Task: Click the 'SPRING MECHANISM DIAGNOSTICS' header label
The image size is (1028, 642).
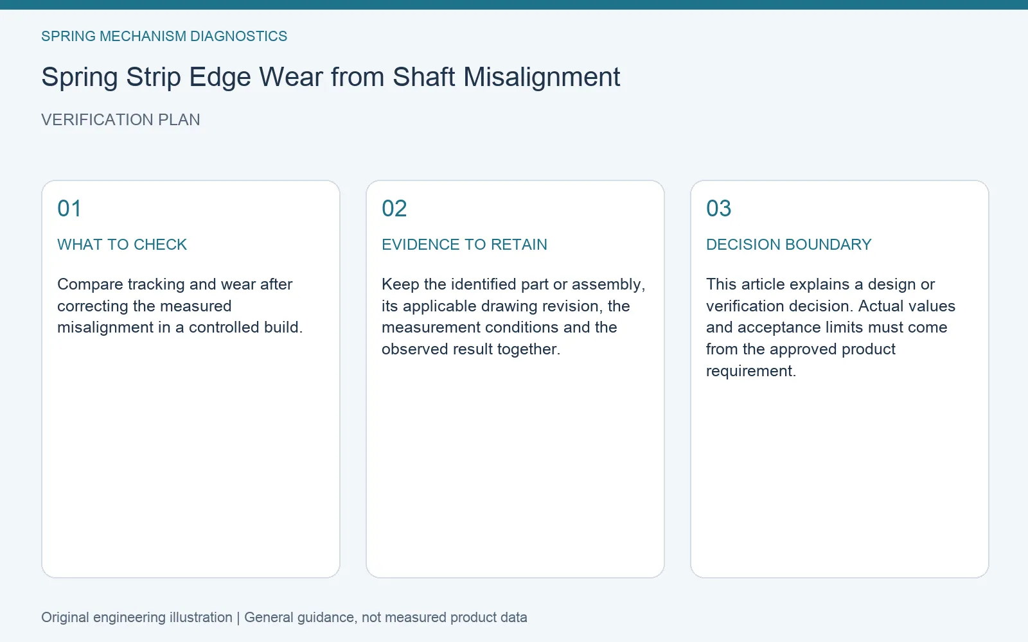Action: (164, 37)
